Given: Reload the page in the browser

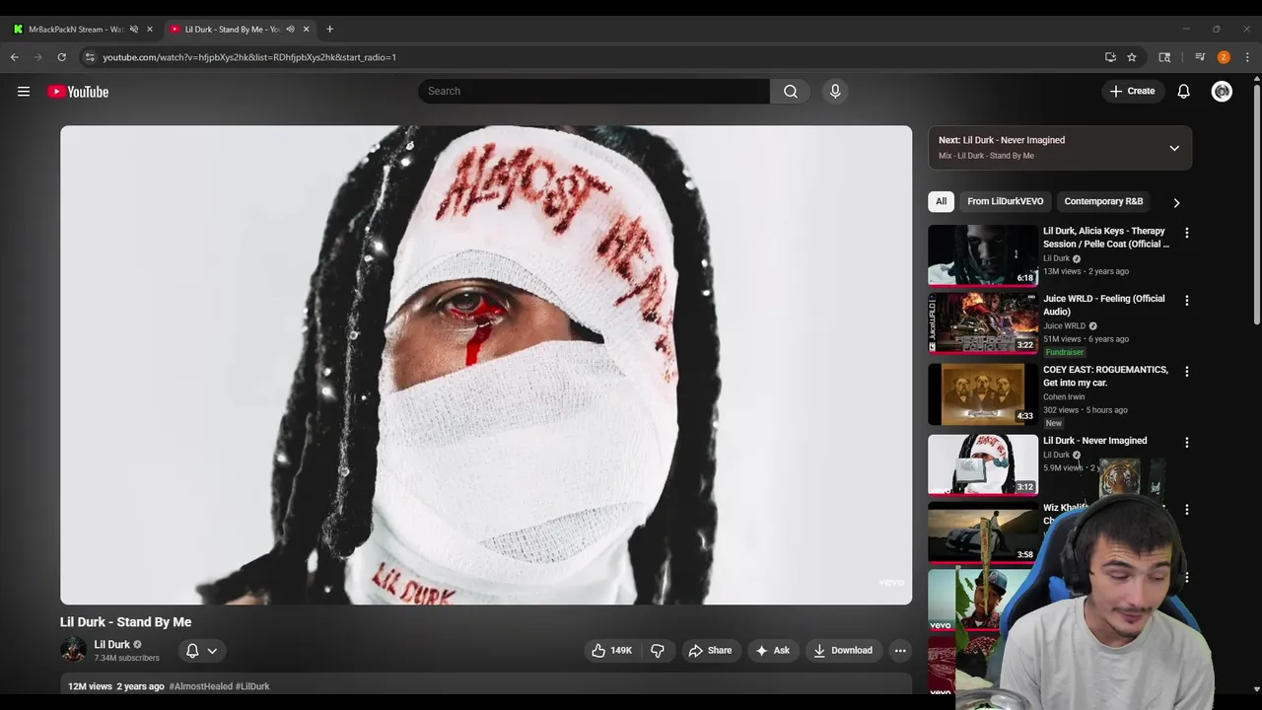Looking at the screenshot, I should coord(61,57).
